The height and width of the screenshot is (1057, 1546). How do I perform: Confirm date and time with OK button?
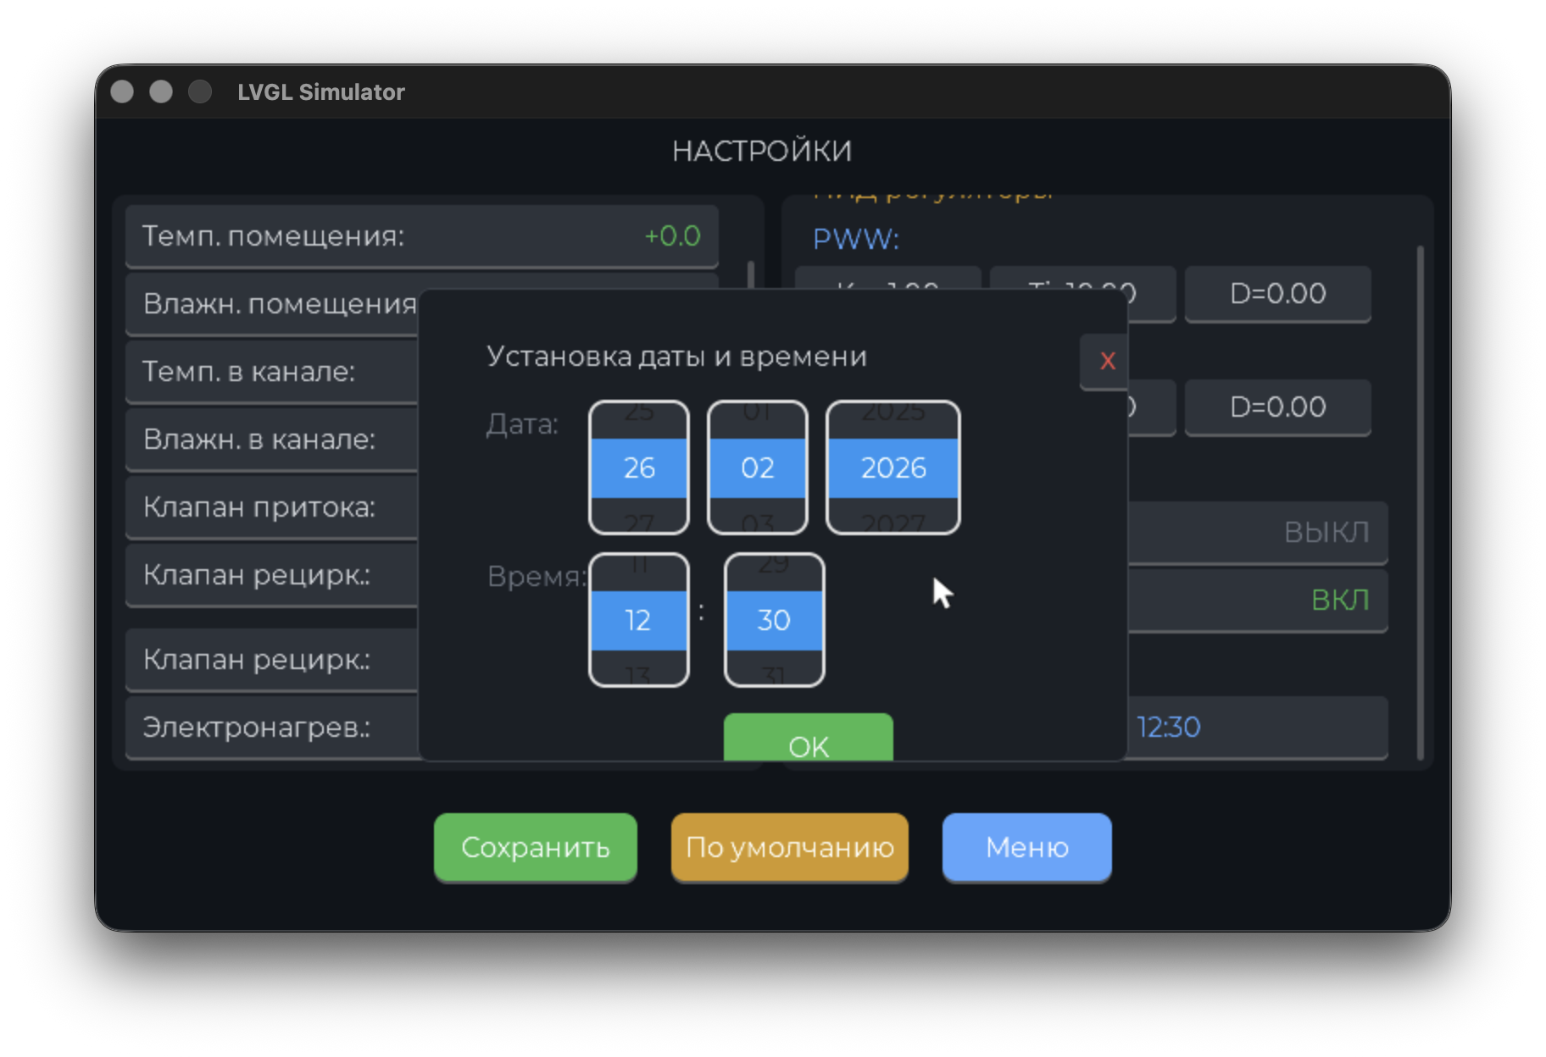click(x=808, y=740)
